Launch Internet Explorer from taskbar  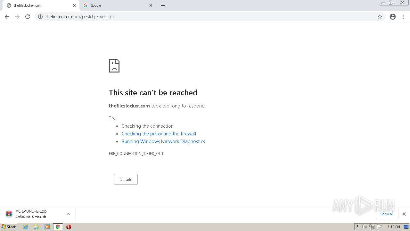click(26, 227)
